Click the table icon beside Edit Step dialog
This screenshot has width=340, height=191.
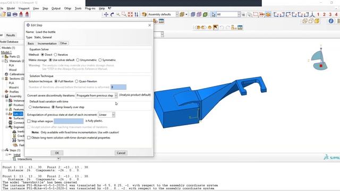161,21
